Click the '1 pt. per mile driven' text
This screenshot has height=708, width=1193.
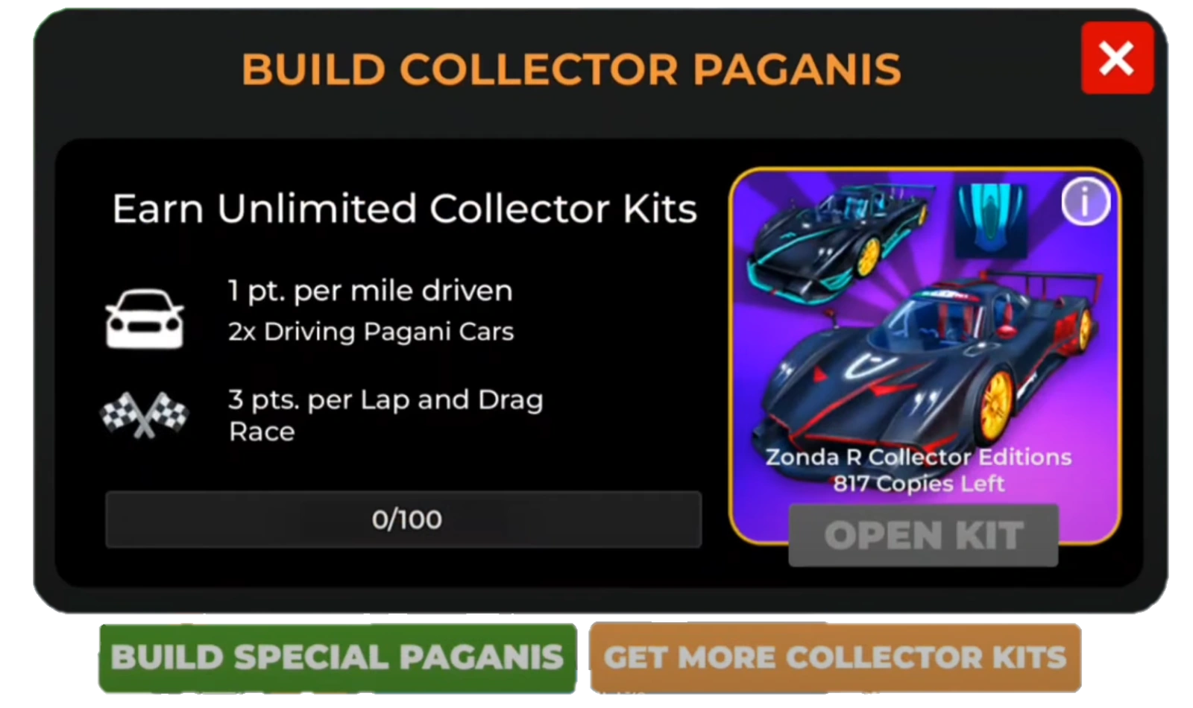pyautogui.click(x=370, y=291)
